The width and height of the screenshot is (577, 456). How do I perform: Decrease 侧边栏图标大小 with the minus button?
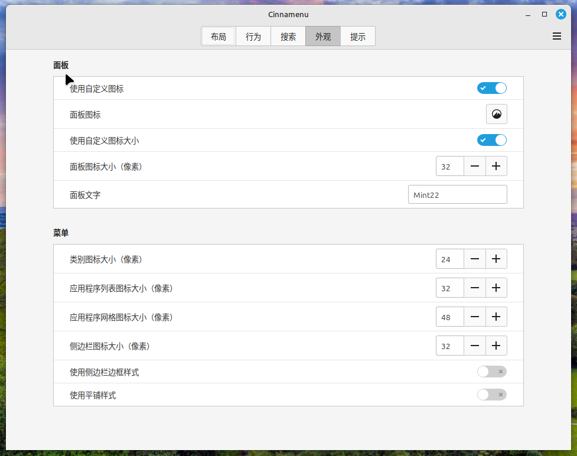475,346
